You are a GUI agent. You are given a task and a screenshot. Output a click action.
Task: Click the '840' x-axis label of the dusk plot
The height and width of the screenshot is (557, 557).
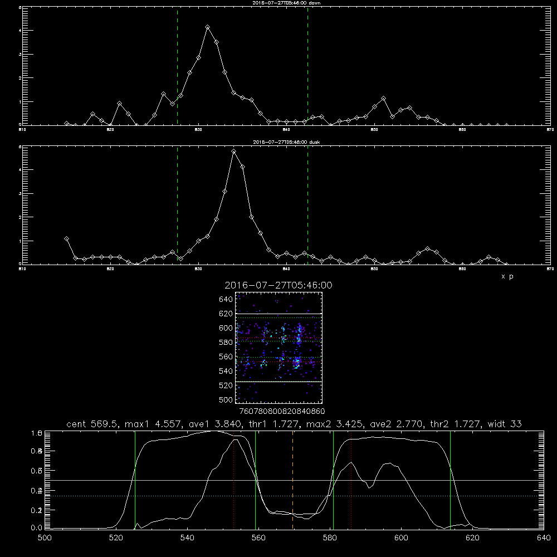(x=286, y=269)
